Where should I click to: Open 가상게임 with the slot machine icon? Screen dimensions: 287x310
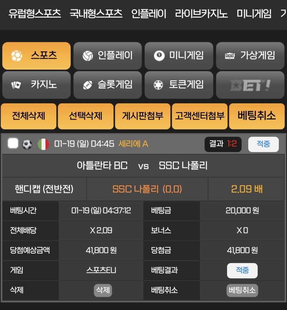(250, 56)
